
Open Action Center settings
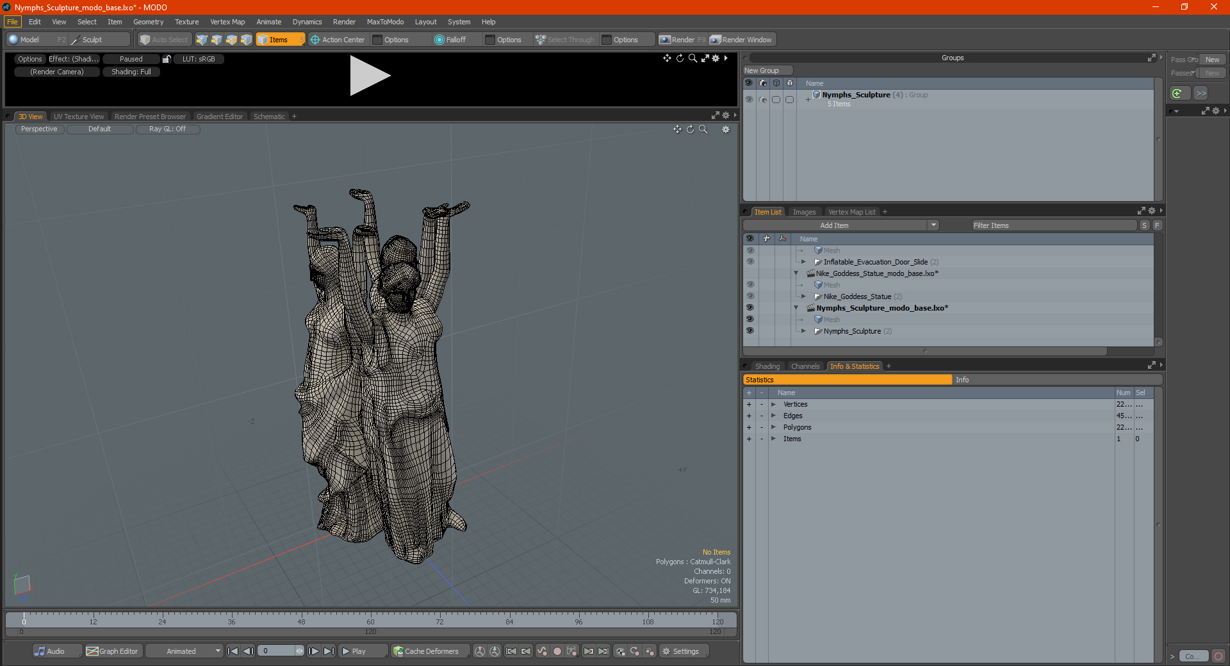[338, 40]
